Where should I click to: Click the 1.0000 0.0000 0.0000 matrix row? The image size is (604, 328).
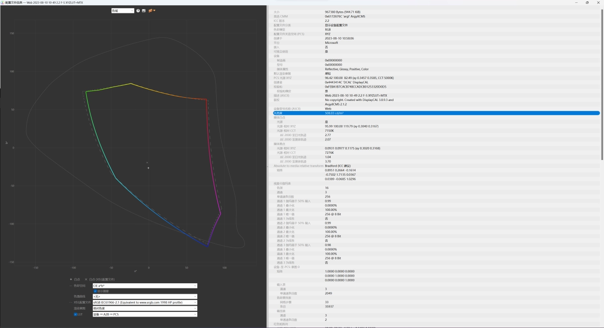(339, 271)
